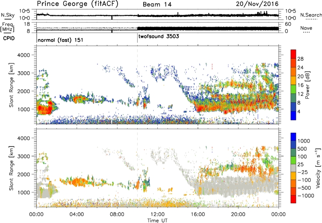Click the '08:00' time axis tick label
Image resolution: width=322 pixels, height=223 pixels.
click(x=117, y=215)
